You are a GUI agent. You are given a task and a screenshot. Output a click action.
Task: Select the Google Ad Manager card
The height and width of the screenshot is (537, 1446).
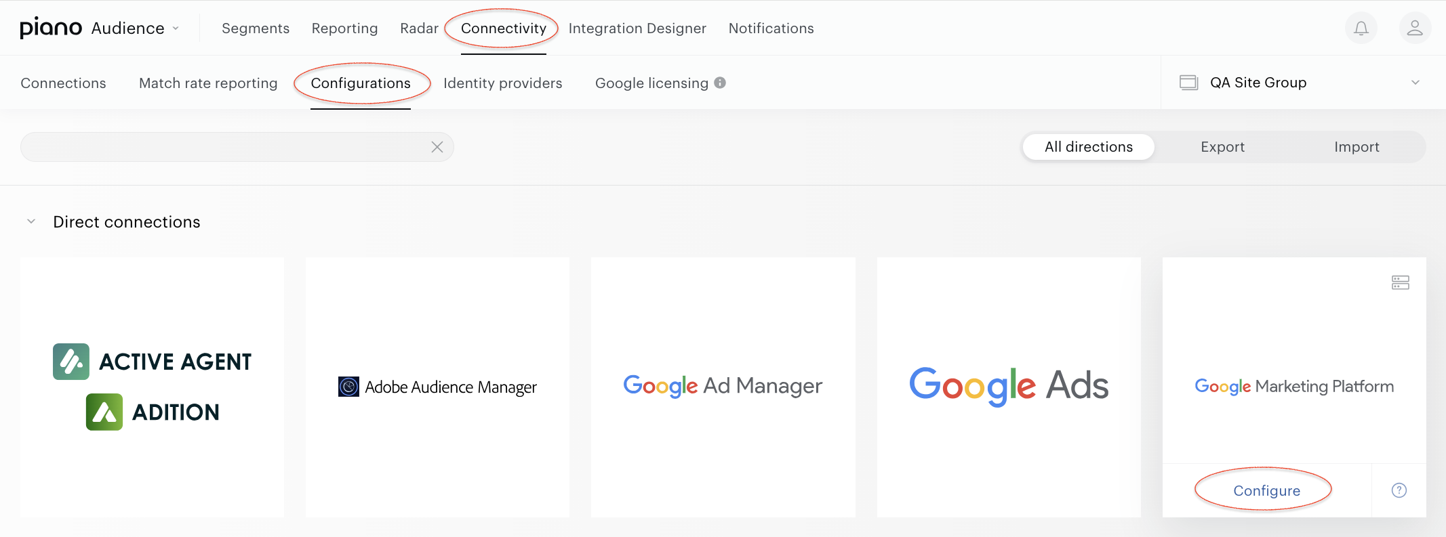coord(723,387)
